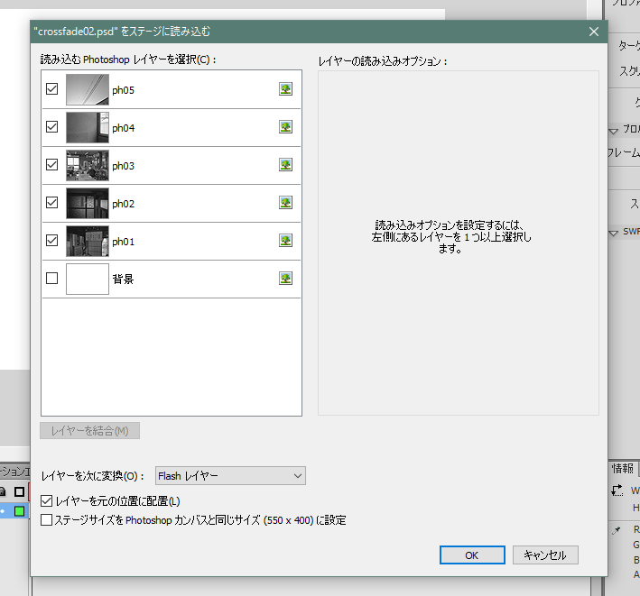640x596 pixels.
Task: Click the bitmap image icon on ph05 row
Action: tap(286, 89)
